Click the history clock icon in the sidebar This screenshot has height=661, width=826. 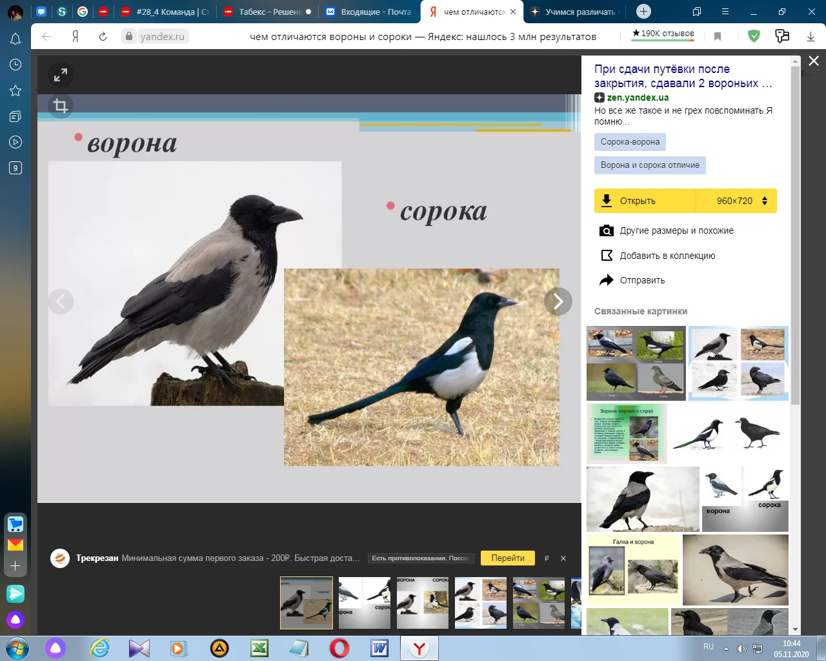point(15,65)
